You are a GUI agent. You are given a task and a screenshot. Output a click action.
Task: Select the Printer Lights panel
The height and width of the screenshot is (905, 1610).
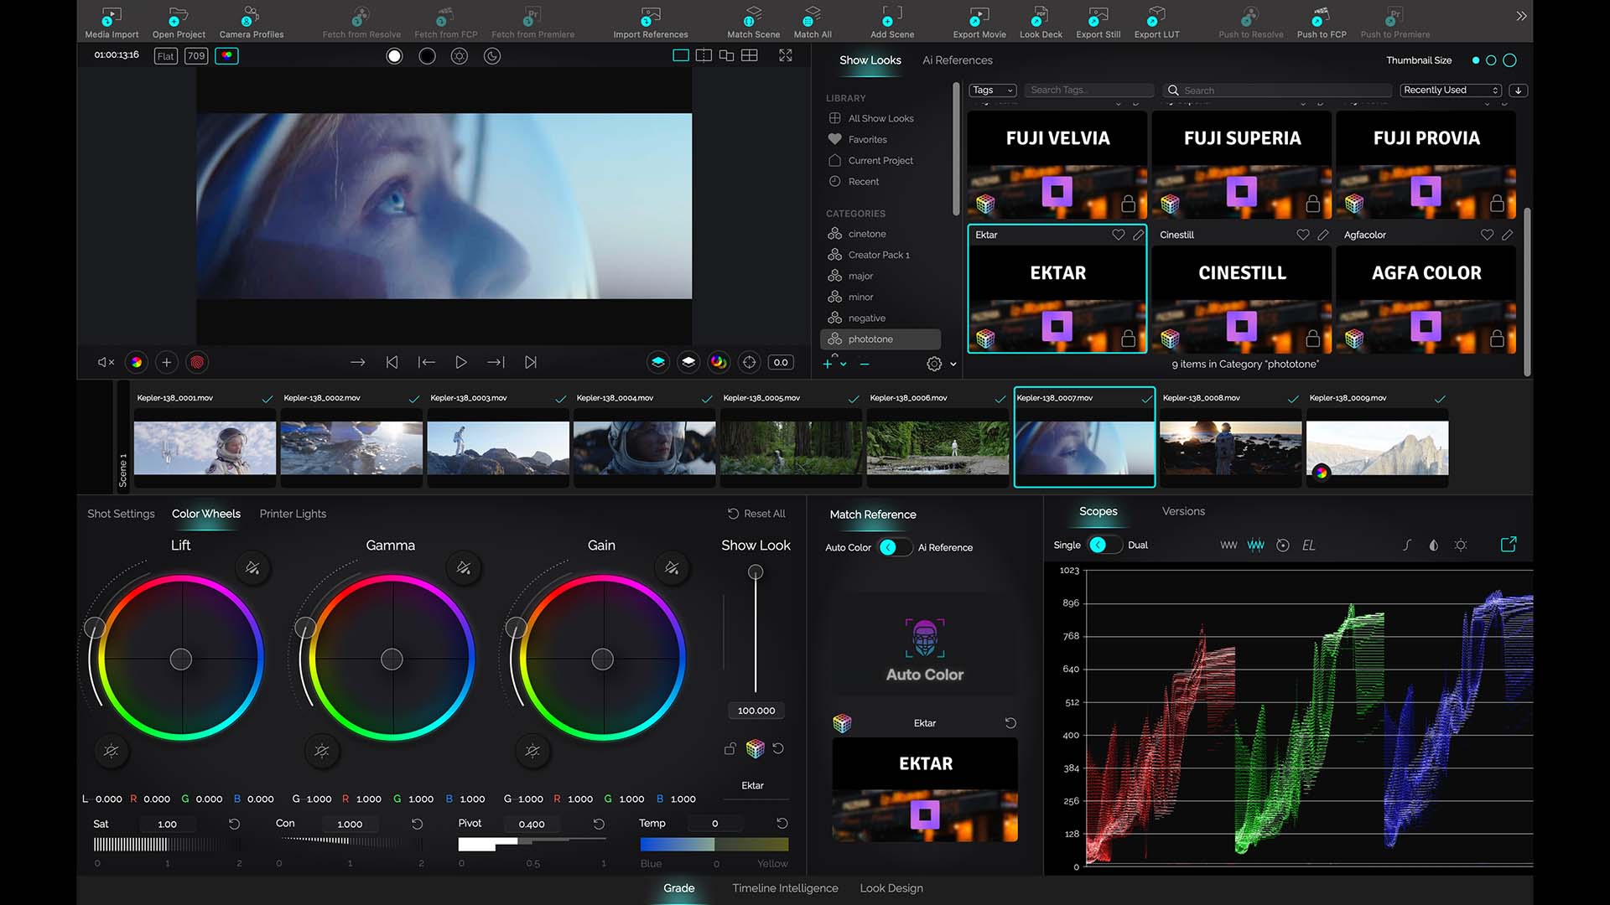[x=292, y=514]
